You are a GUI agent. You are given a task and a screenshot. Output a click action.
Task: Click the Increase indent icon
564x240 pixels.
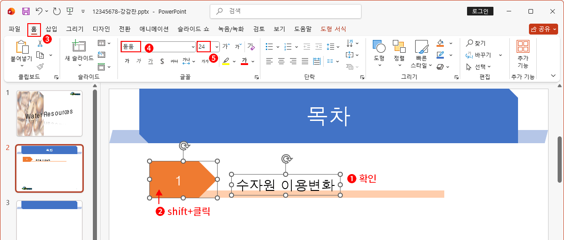318,46
